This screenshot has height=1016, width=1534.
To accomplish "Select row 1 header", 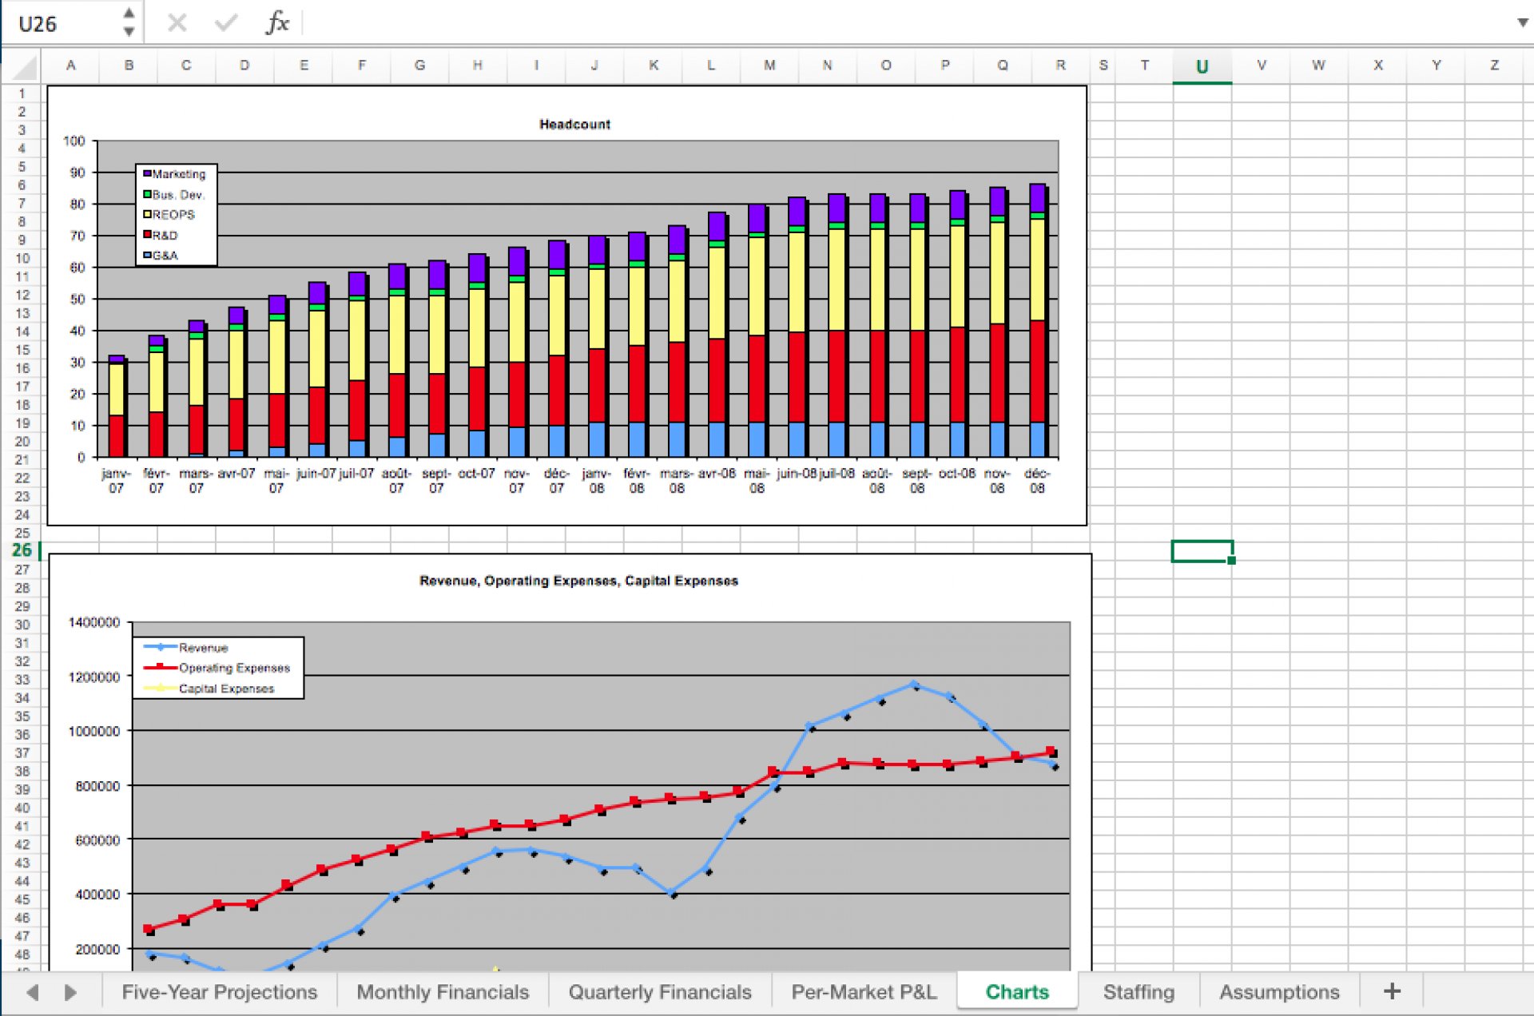I will pyautogui.click(x=22, y=93).
